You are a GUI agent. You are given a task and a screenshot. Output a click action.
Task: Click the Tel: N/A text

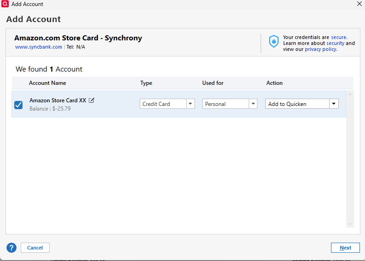[x=76, y=47]
